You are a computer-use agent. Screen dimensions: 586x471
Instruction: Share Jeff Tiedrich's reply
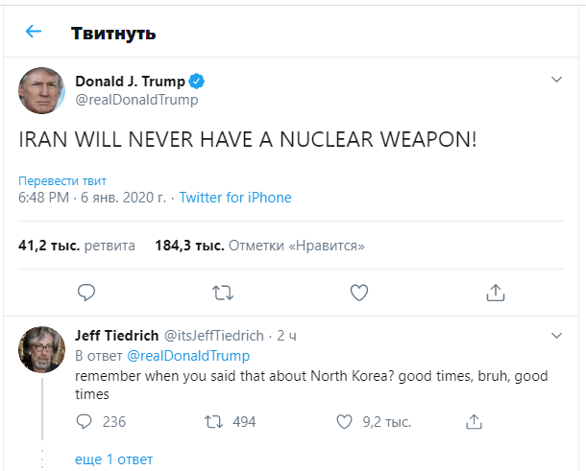click(473, 421)
